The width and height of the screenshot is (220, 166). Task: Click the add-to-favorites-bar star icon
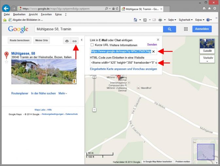(5, 20)
